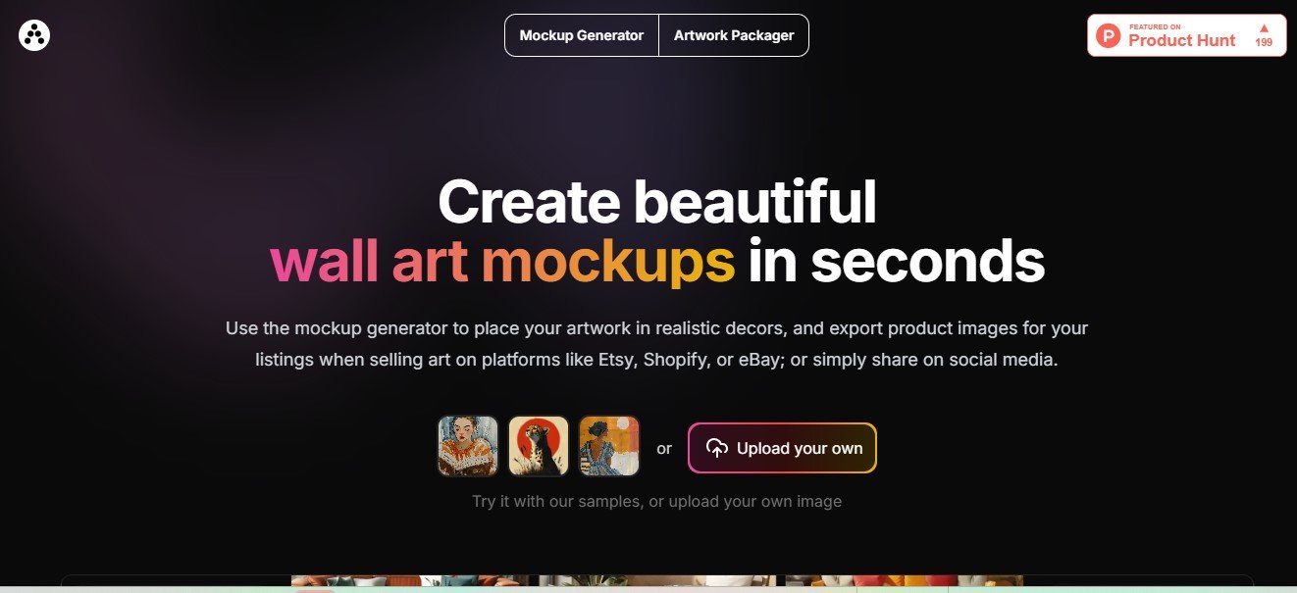
Task: Click the Product Hunt 'P' logo circle
Action: [1109, 36]
